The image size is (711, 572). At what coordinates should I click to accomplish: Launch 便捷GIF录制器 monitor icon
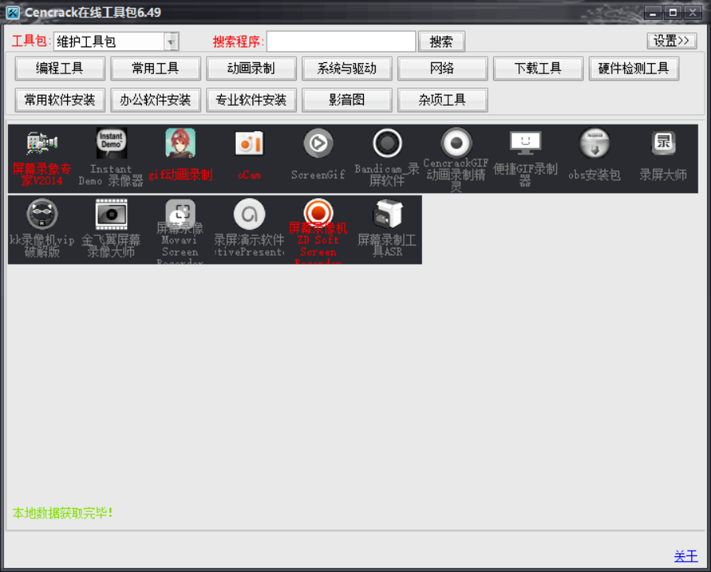525,144
